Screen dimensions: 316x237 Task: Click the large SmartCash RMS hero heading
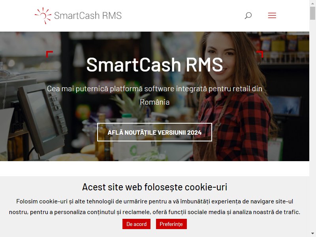[x=154, y=65]
